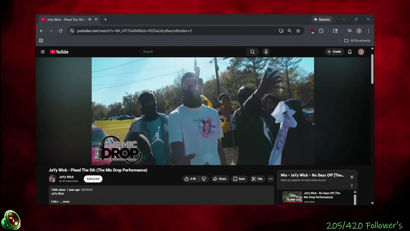Open the Extensions puzzle menu
The image size is (410, 231).
pos(321,31)
